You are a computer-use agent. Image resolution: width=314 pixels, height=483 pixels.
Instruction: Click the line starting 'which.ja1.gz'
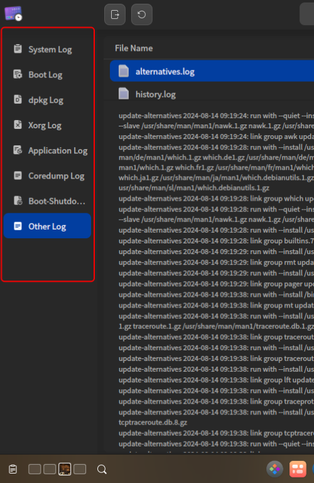216,178
